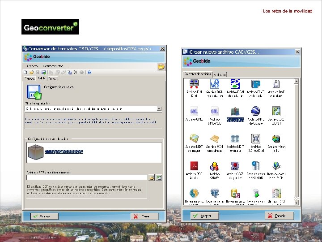Image resolution: width=322 pixels, height=242 pixels.
Task: Click the green icon right of catalog field
Action: click(159, 177)
